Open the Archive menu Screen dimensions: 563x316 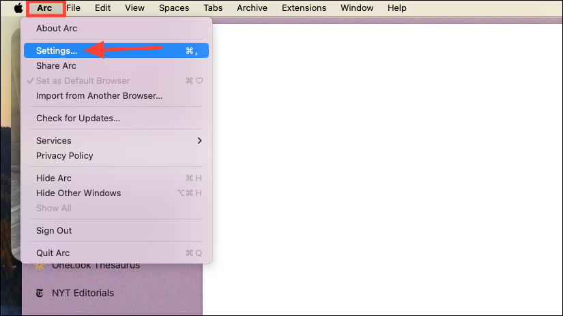point(252,8)
